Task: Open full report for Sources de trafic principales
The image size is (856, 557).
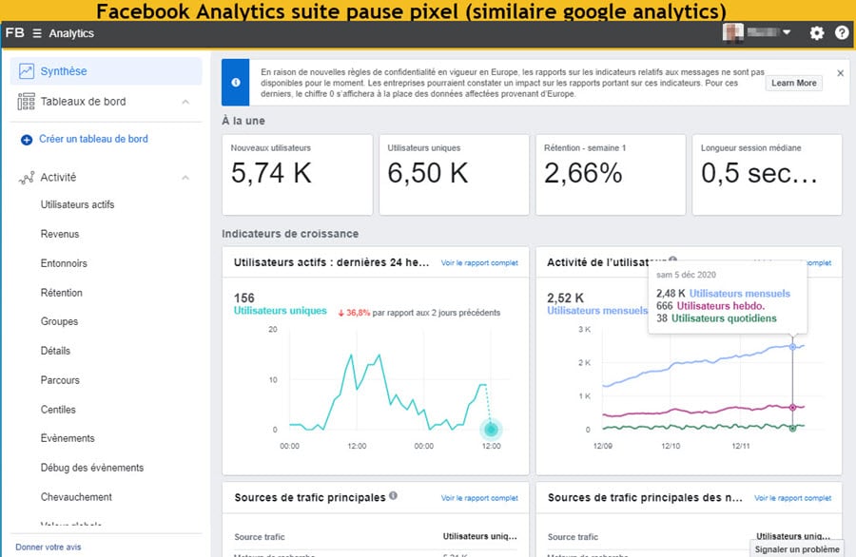Action: pos(479,498)
